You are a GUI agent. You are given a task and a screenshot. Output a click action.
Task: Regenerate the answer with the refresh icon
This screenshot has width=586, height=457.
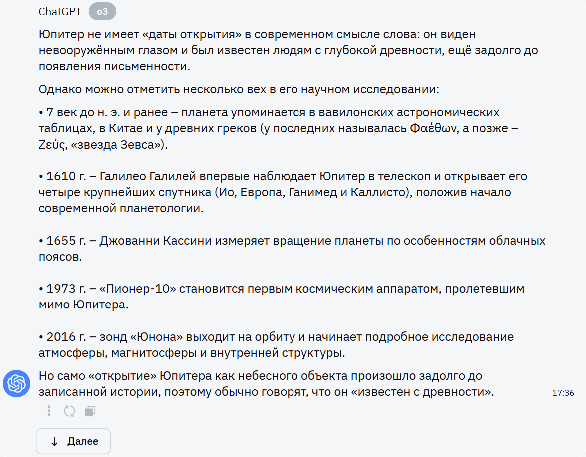[x=69, y=411]
